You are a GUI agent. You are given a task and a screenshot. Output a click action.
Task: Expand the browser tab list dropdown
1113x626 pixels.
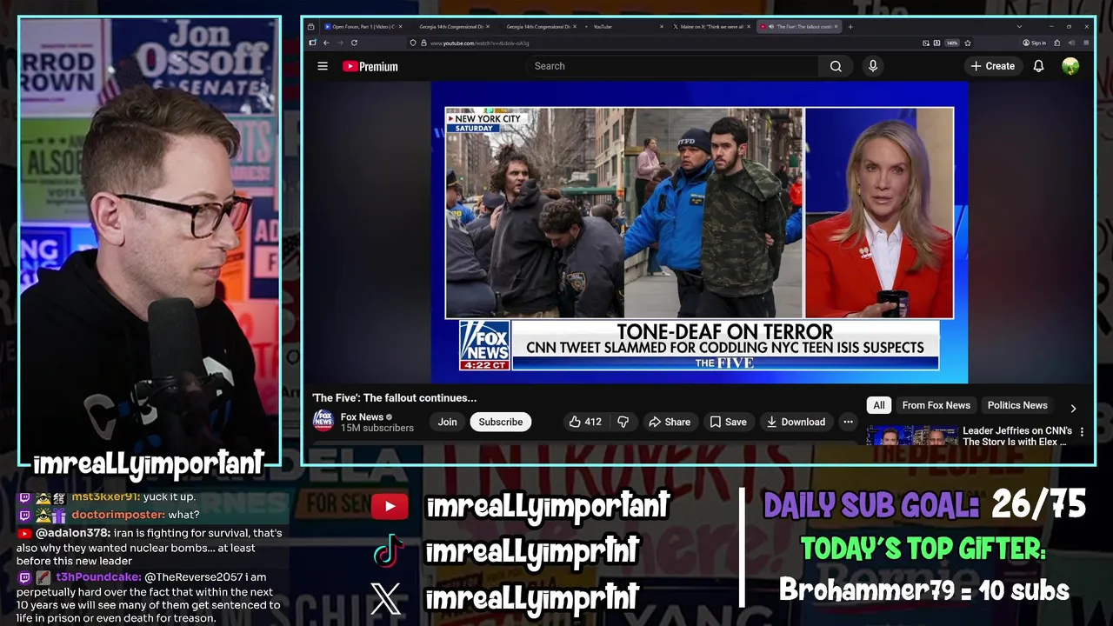click(1019, 27)
